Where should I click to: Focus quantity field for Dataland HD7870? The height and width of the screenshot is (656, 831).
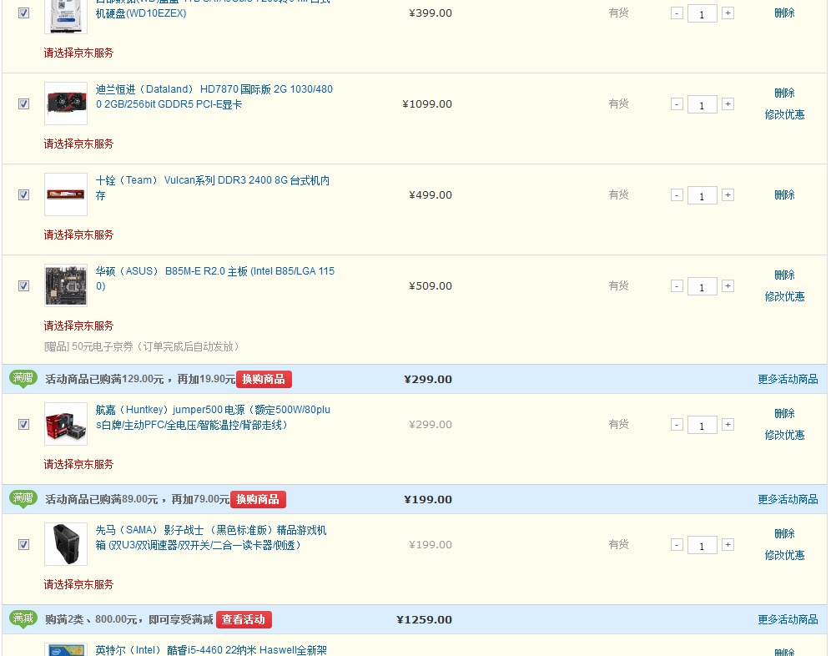[703, 104]
